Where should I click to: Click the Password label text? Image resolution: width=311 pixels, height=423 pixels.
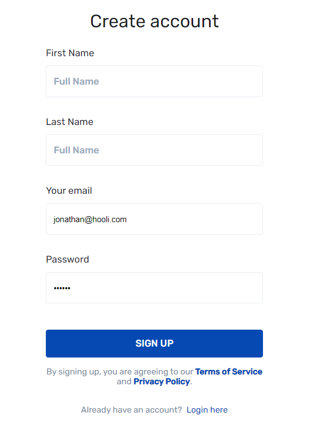pos(68,259)
